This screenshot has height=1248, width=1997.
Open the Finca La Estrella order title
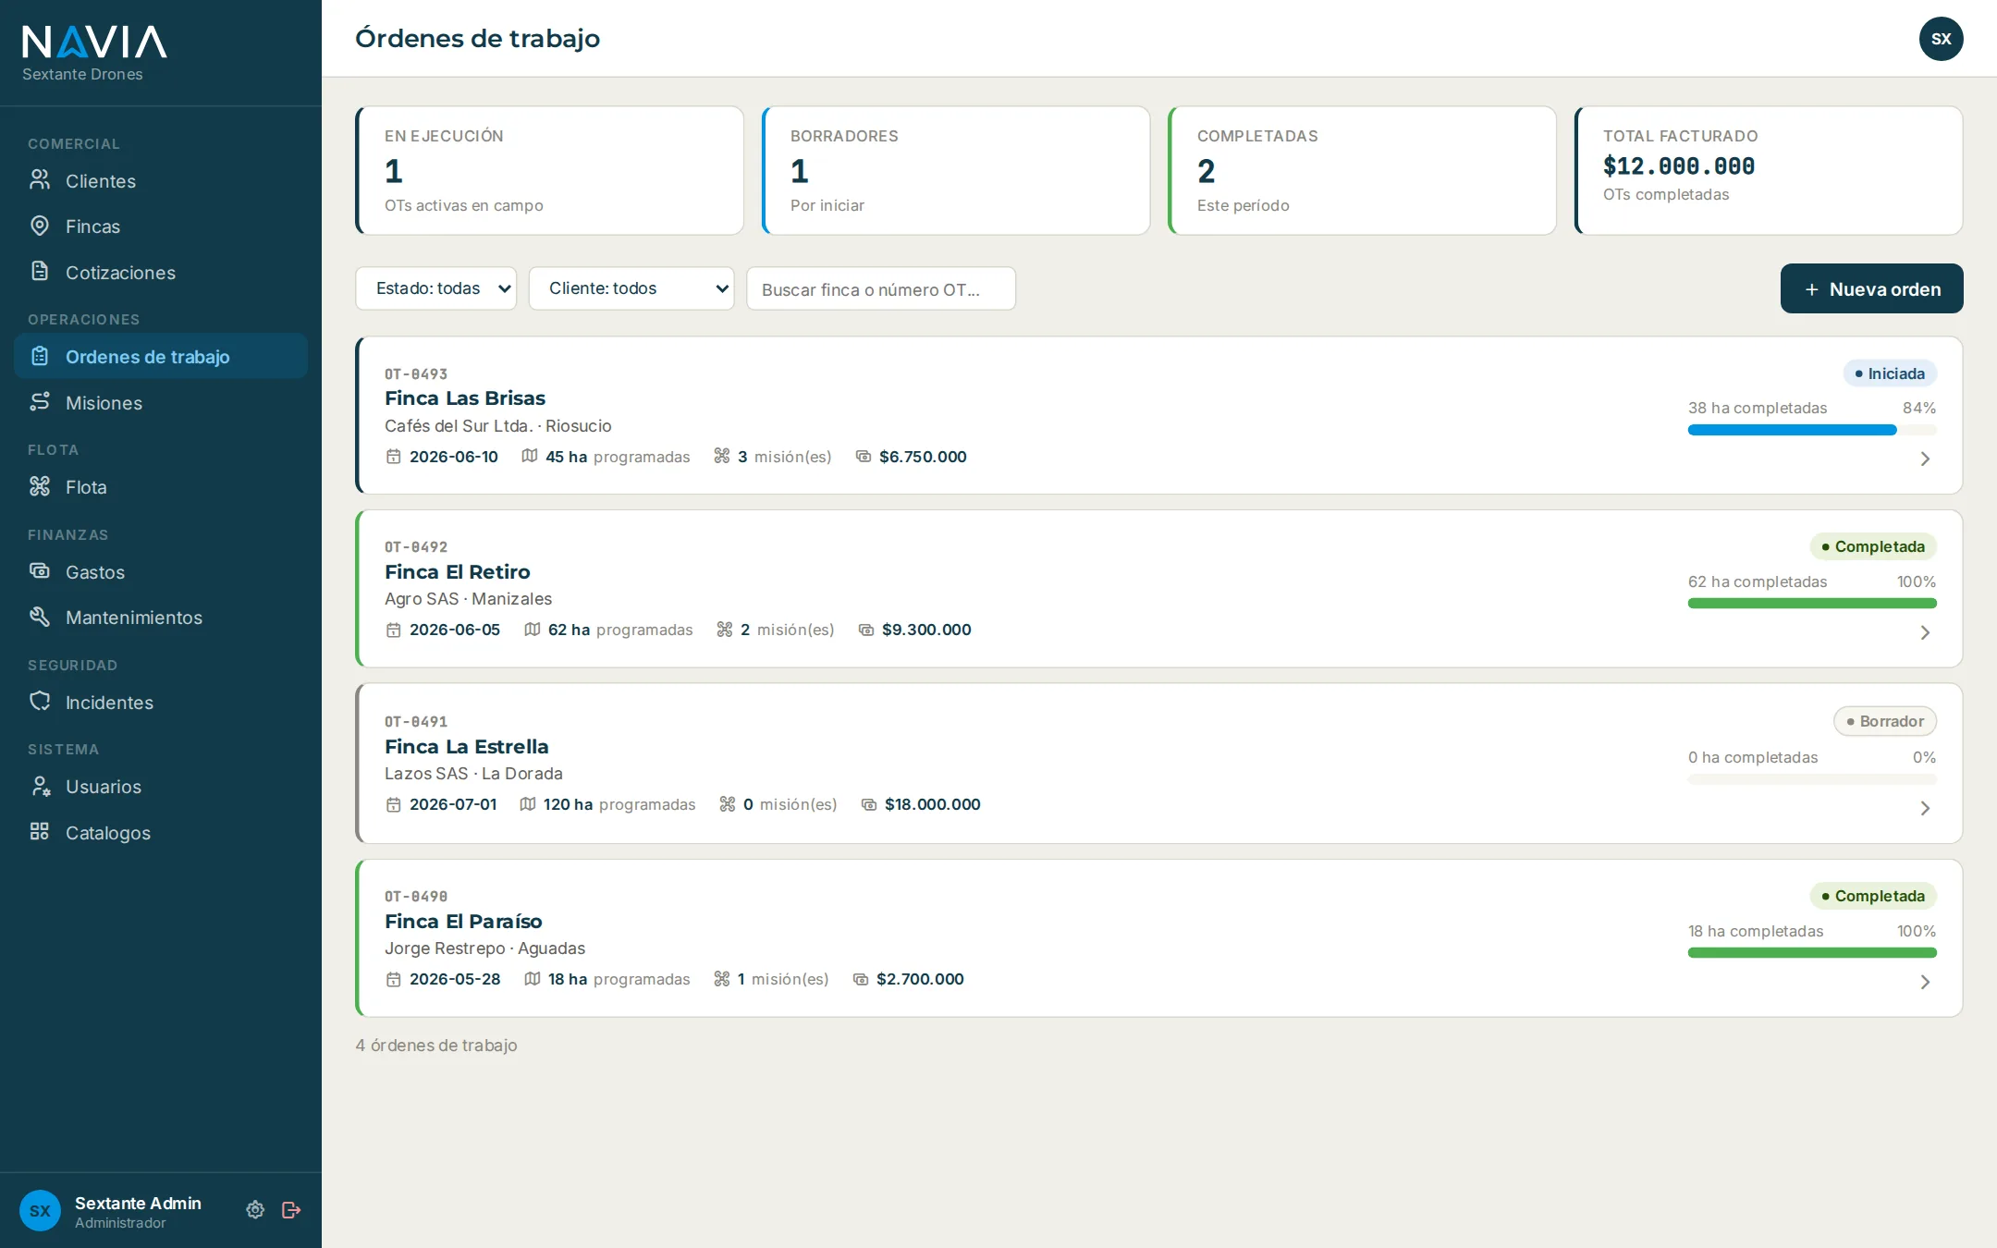tap(467, 746)
